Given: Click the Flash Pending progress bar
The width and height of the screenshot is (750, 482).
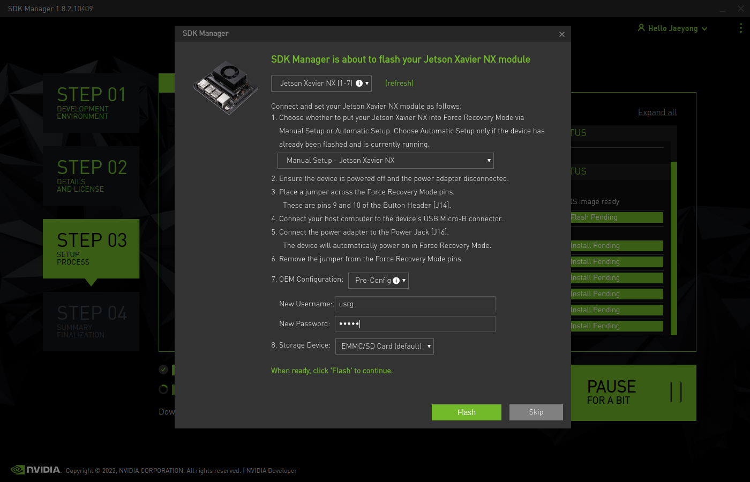Looking at the screenshot, I should click(617, 217).
